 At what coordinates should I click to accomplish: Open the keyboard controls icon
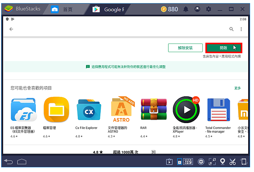[x=188, y=162]
